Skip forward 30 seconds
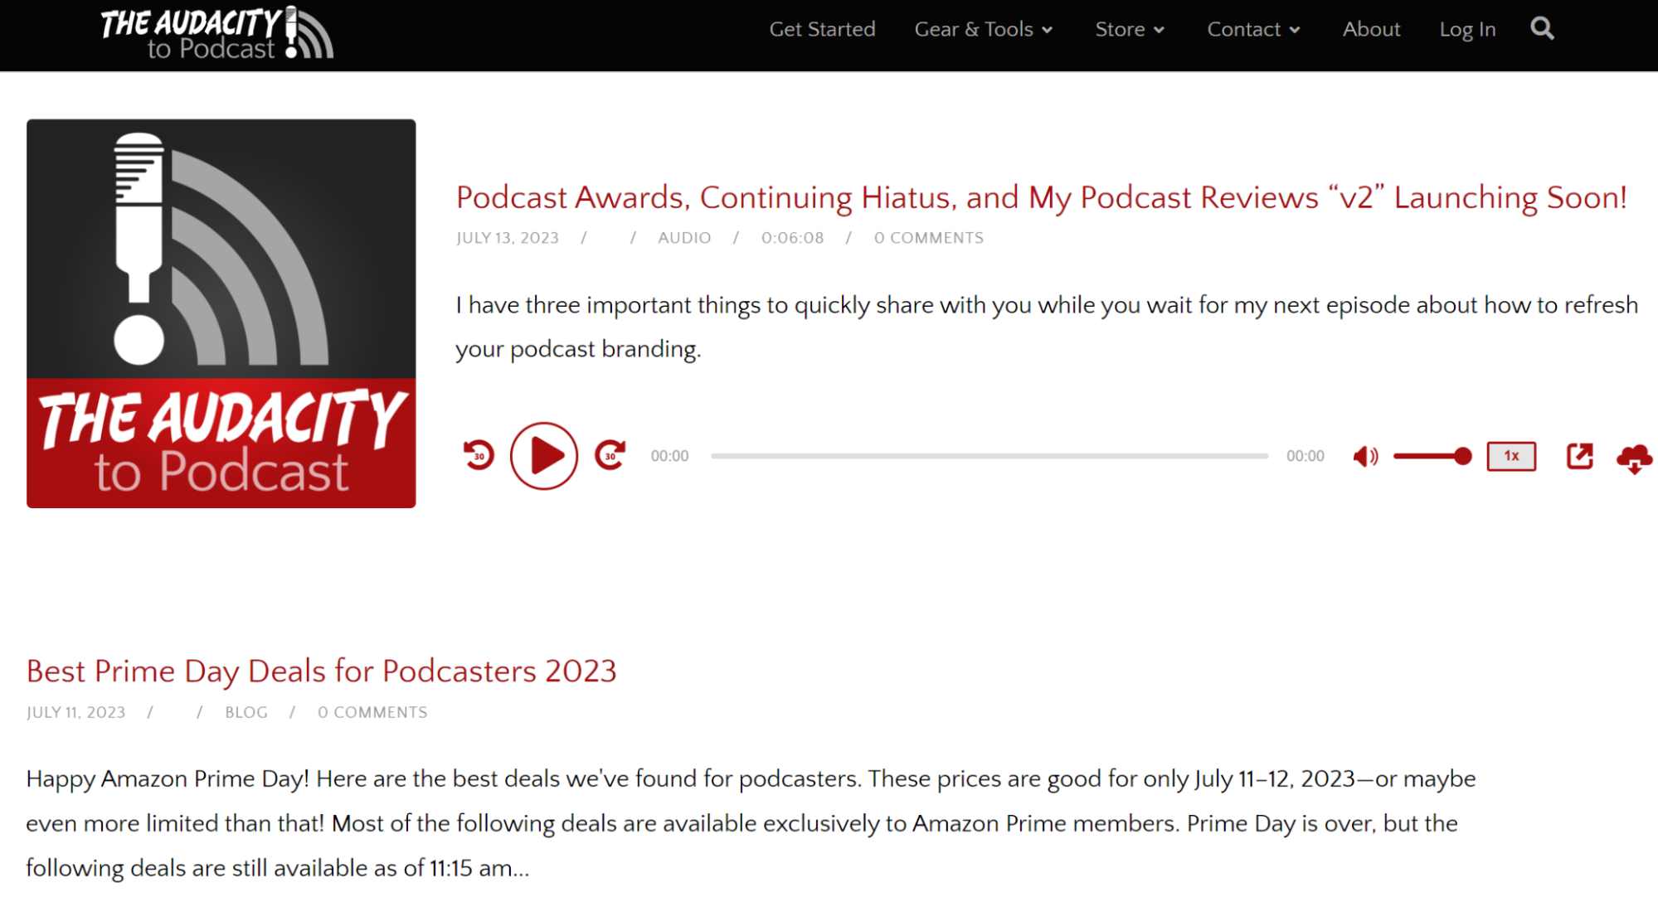This screenshot has height=902, width=1658. [610, 455]
